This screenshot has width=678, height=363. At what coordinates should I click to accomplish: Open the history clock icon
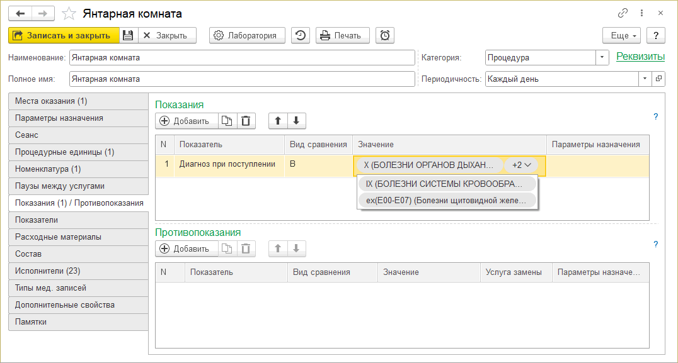click(x=301, y=35)
